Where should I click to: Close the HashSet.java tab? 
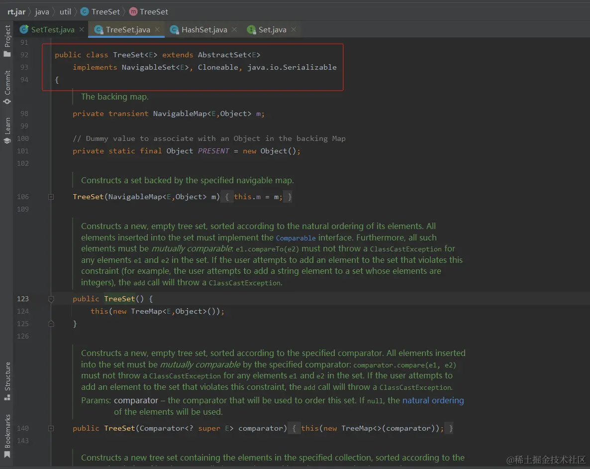coord(234,29)
